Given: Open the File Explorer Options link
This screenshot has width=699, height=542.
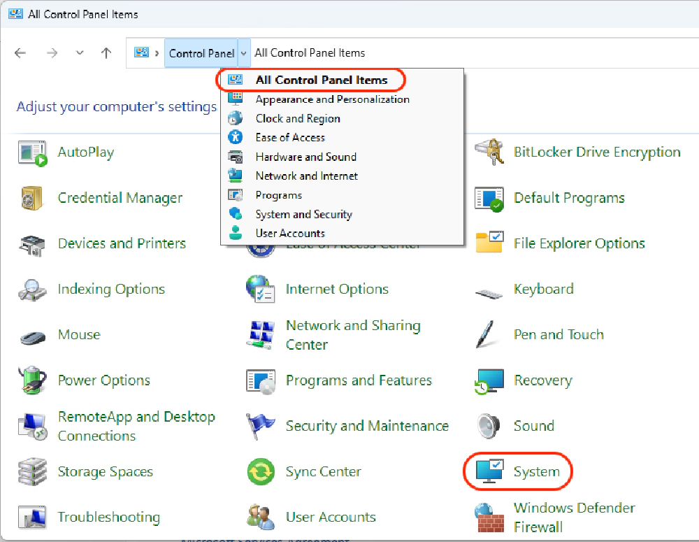Looking at the screenshot, I should 579,243.
